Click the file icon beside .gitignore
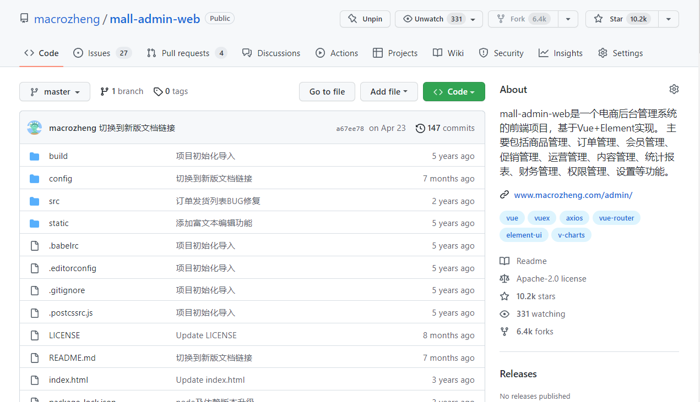The image size is (700, 402). click(x=35, y=290)
